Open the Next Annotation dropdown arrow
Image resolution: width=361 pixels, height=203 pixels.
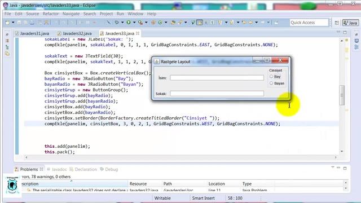click(226, 23)
